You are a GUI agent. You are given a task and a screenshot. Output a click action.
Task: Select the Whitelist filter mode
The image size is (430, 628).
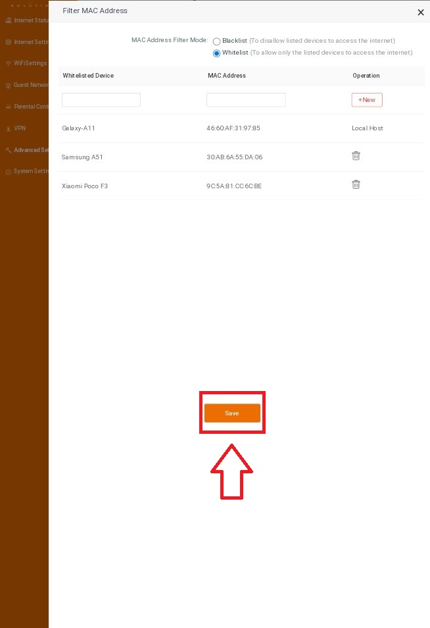coord(217,53)
